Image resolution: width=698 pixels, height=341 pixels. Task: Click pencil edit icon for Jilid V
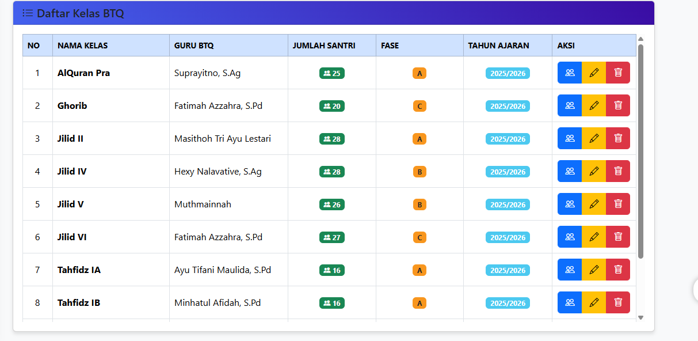594,204
